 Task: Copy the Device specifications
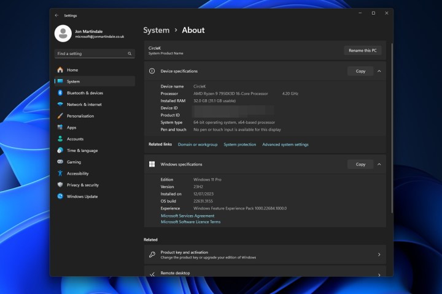pyautogui.click(x=360, y=71)
